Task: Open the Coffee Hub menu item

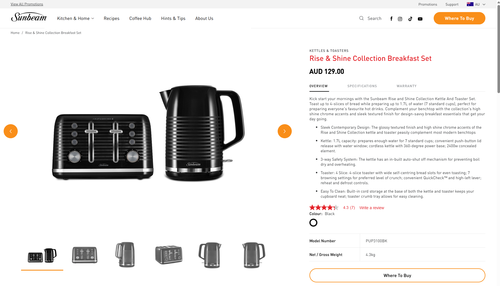Action: pyautogui.click(x=140, y=19)
